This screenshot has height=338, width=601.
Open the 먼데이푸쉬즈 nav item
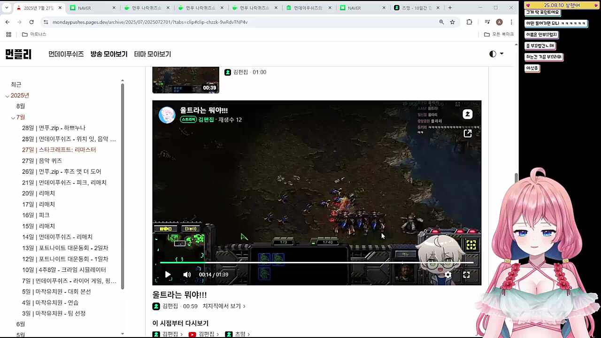click(66, 54)
